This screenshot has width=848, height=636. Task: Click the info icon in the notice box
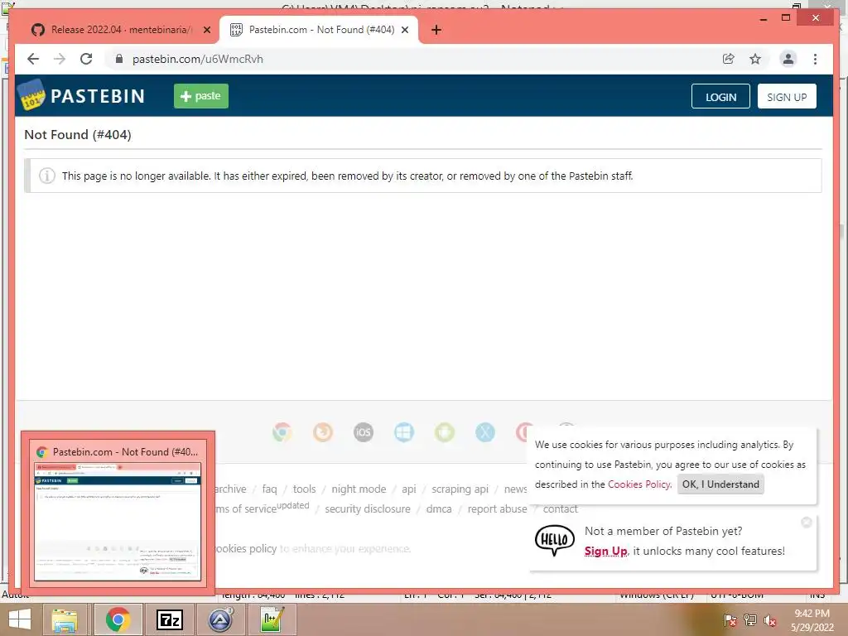pos(47,176)
